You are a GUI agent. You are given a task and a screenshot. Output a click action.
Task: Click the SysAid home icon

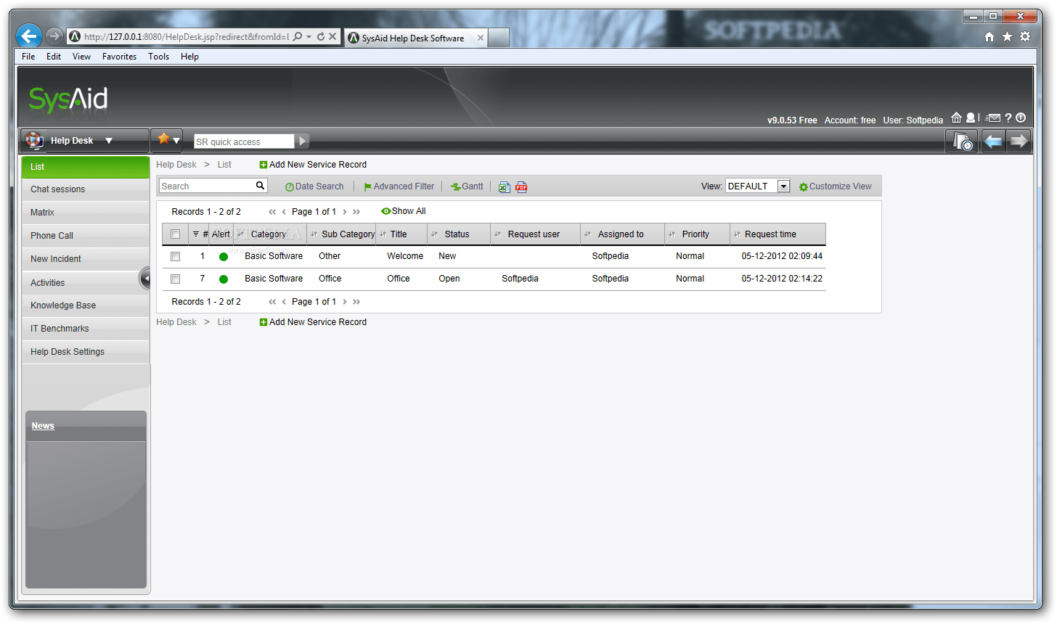pyautogui.click(x=957, y=117)
